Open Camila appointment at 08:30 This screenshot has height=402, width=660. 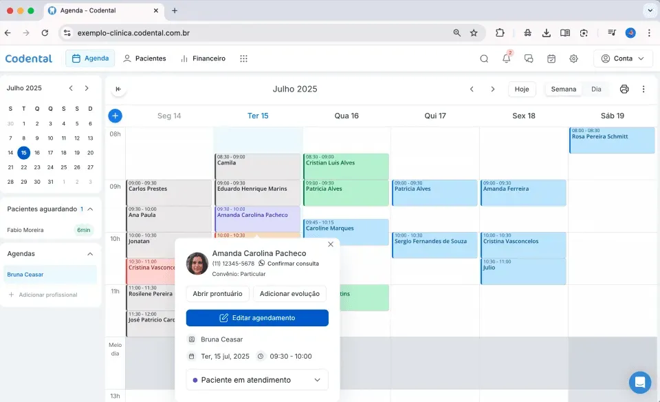pyautogui.click(x=258, y=167)
